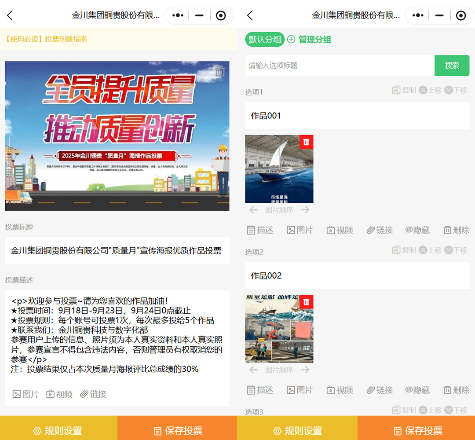
Task: Remove the 作品001 image via red trash
Action: pyautogui.click(x=306, y=142)
